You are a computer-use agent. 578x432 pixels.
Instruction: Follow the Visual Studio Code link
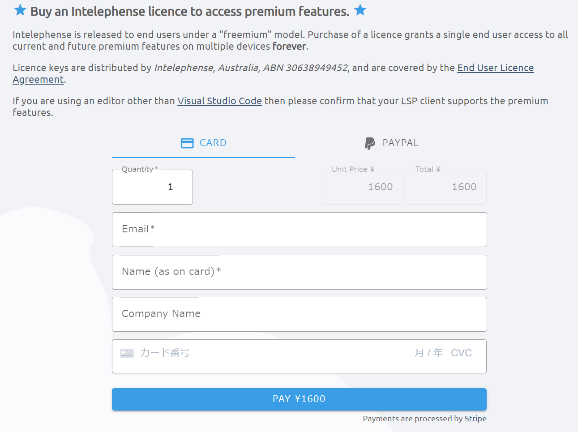coord(219,101)
